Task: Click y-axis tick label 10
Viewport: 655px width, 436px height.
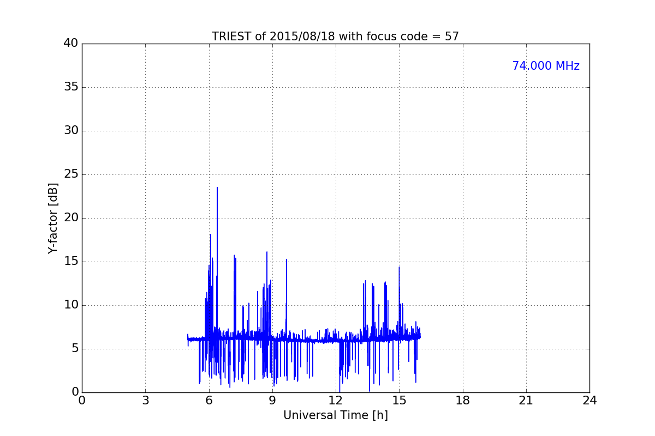Action: [x=71, y=305]
